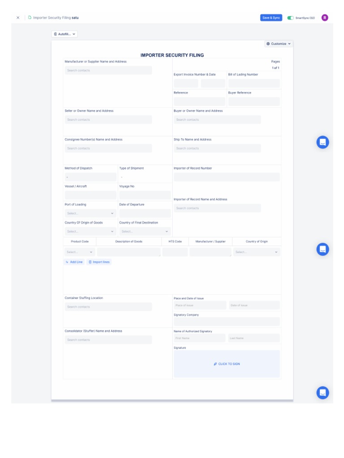344x458 pixels.
Task: Open the user avatar R menu
Action: click(325, 17)
